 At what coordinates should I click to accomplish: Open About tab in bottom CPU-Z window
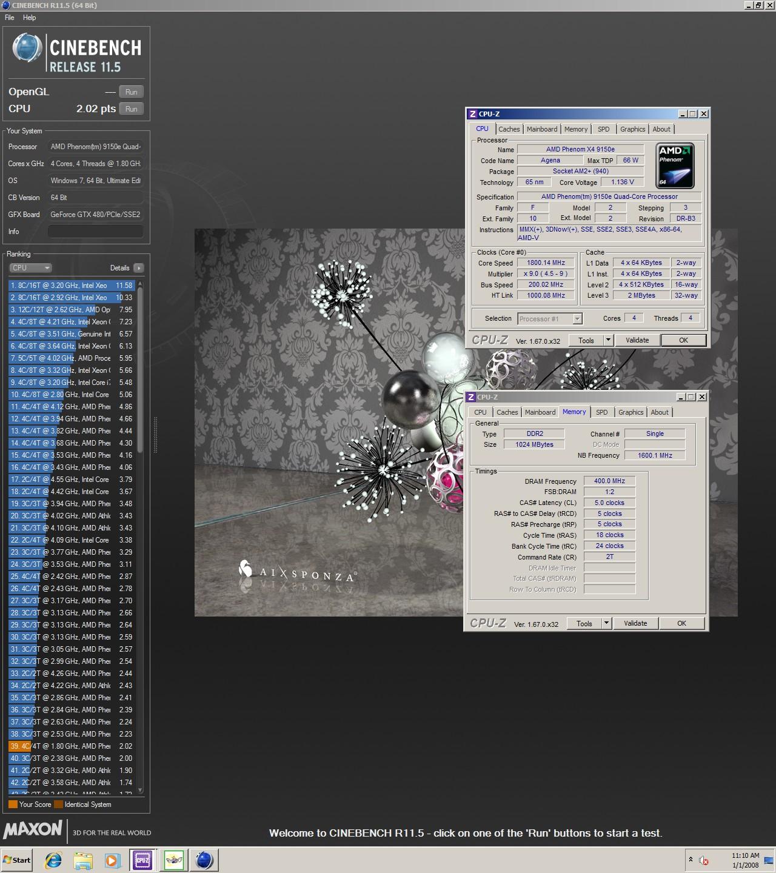[x=660, y=412]
